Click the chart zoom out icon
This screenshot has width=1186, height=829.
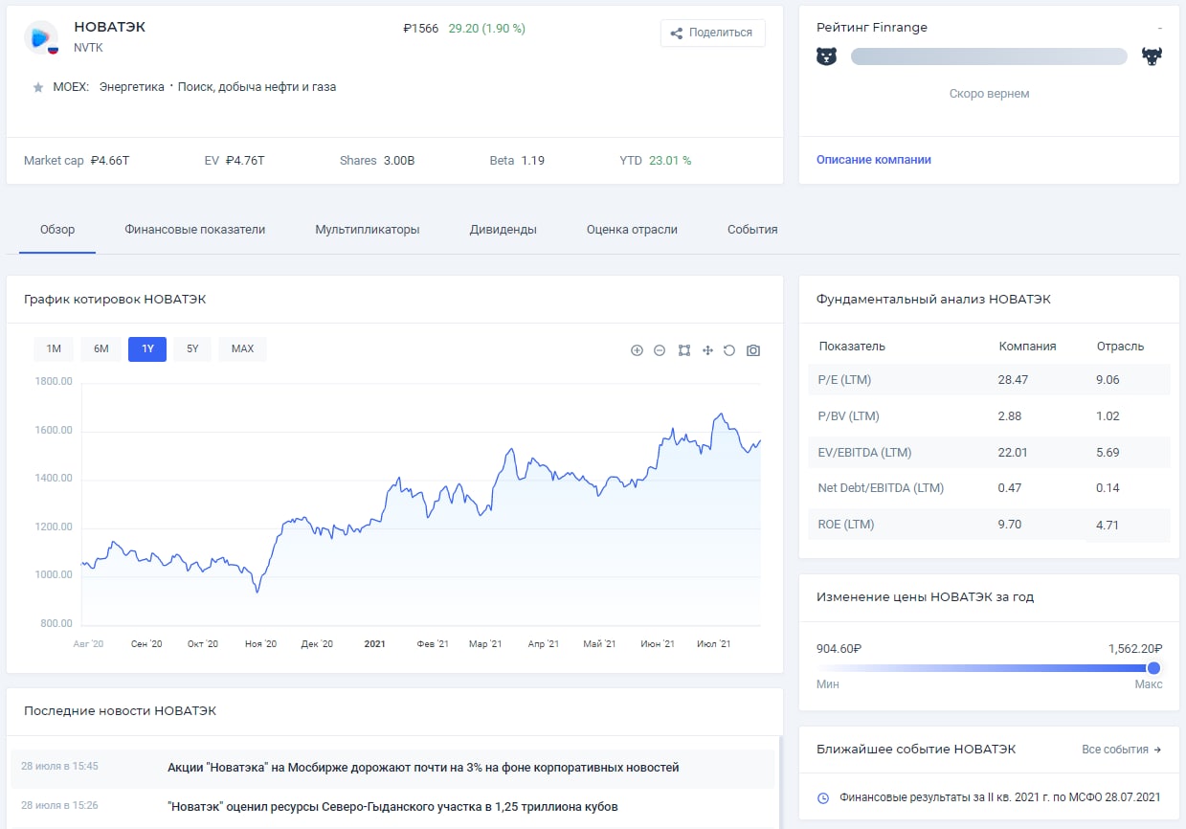[660, 350]
